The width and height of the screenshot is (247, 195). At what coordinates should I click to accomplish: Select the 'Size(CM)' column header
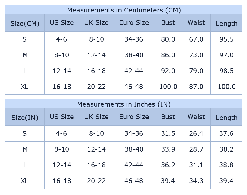click(25, 23)
